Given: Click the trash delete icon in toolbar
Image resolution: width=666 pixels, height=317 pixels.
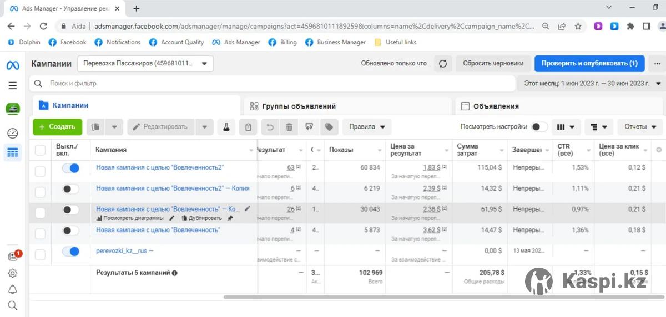Looking at the screenshot, I should [x=289, y=127].
